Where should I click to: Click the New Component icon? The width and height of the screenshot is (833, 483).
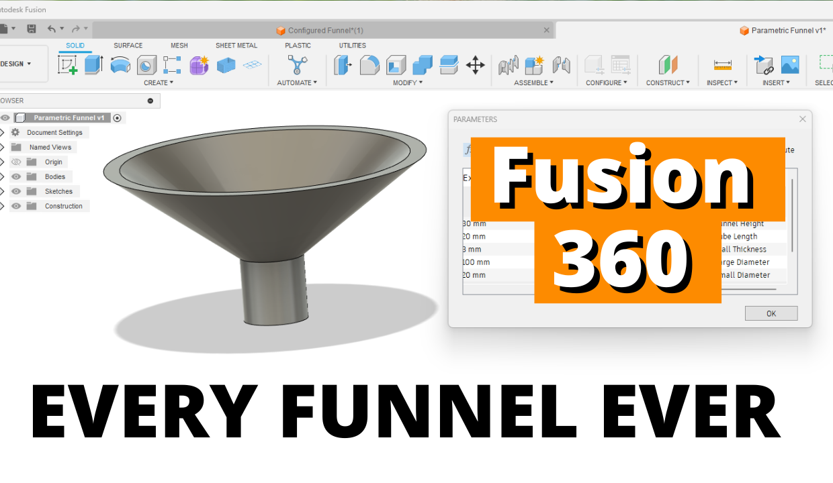(535, 65)
